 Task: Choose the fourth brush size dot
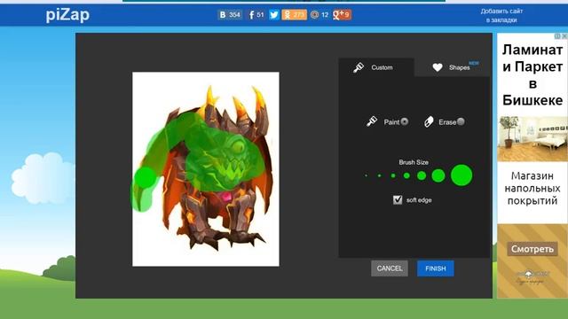coord(406,175)
